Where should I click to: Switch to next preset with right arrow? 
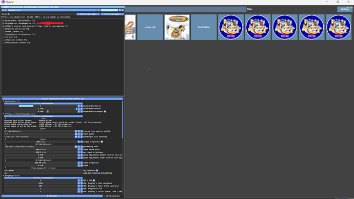(x=6, y=10)
